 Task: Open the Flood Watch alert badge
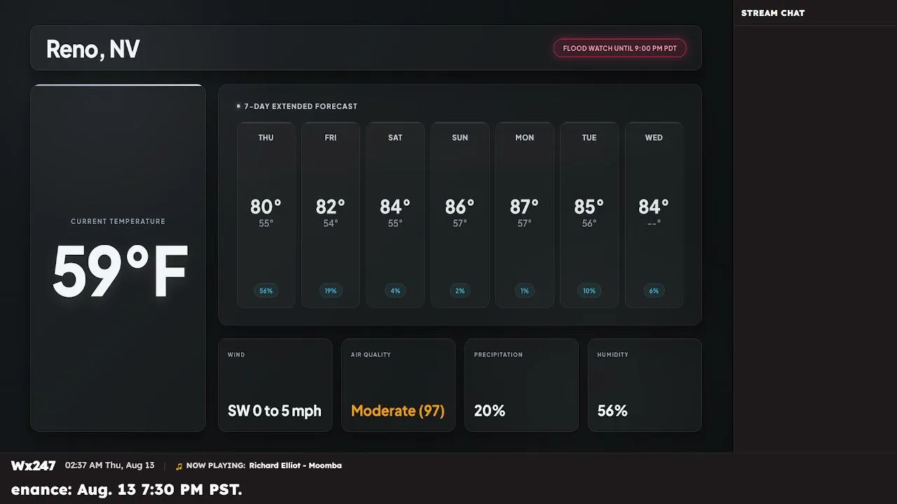(x=619, y=48)
